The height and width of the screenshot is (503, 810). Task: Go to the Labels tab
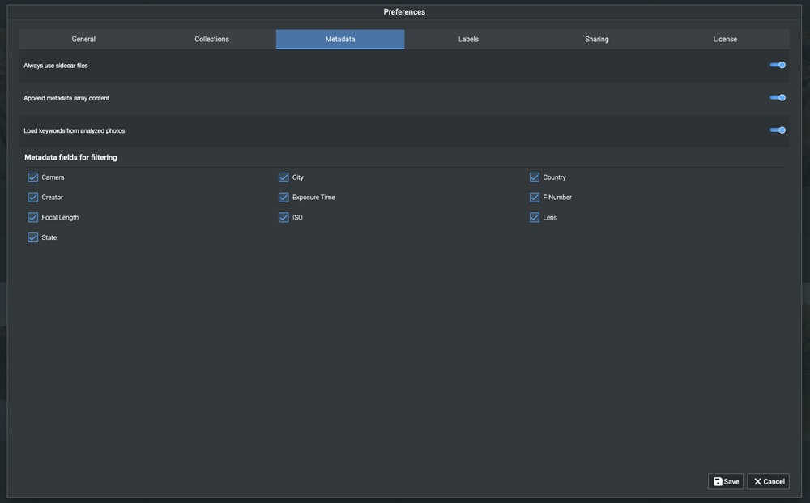pos(468,39)
